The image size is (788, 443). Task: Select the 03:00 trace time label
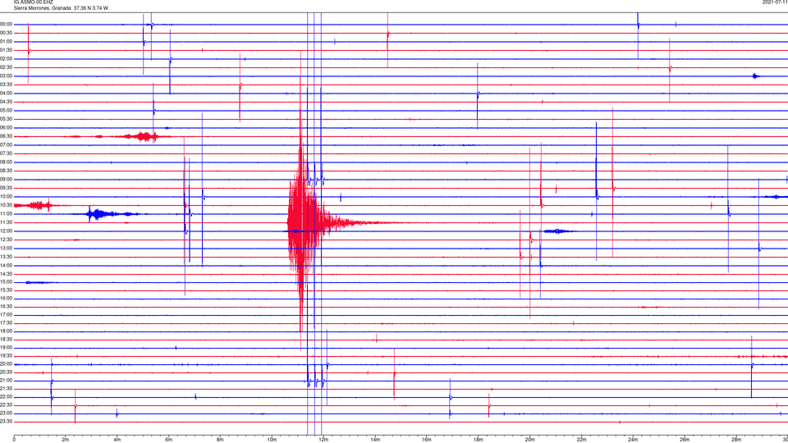pyautogui.click(x=7, y=75)
